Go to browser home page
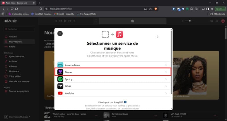Viewport: 227px width, 121px height. pyautogui.click(x=17, y=9)
